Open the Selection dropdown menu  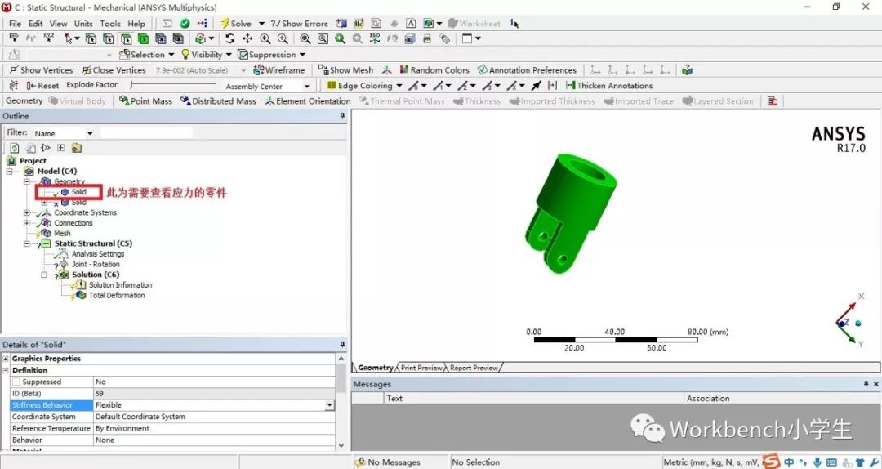(146, 55)
